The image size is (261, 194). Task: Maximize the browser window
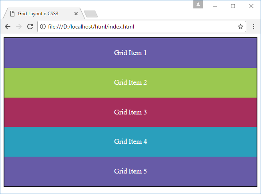(x=233, y=6)
